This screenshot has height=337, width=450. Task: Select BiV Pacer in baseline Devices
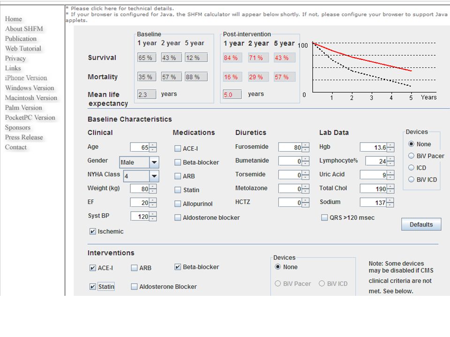pyautogui.click(x=411, y=156)
